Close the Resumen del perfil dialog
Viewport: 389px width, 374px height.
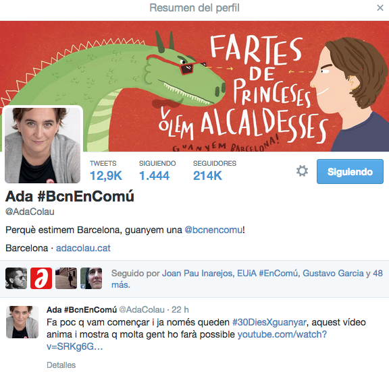(x=380, y=8)
